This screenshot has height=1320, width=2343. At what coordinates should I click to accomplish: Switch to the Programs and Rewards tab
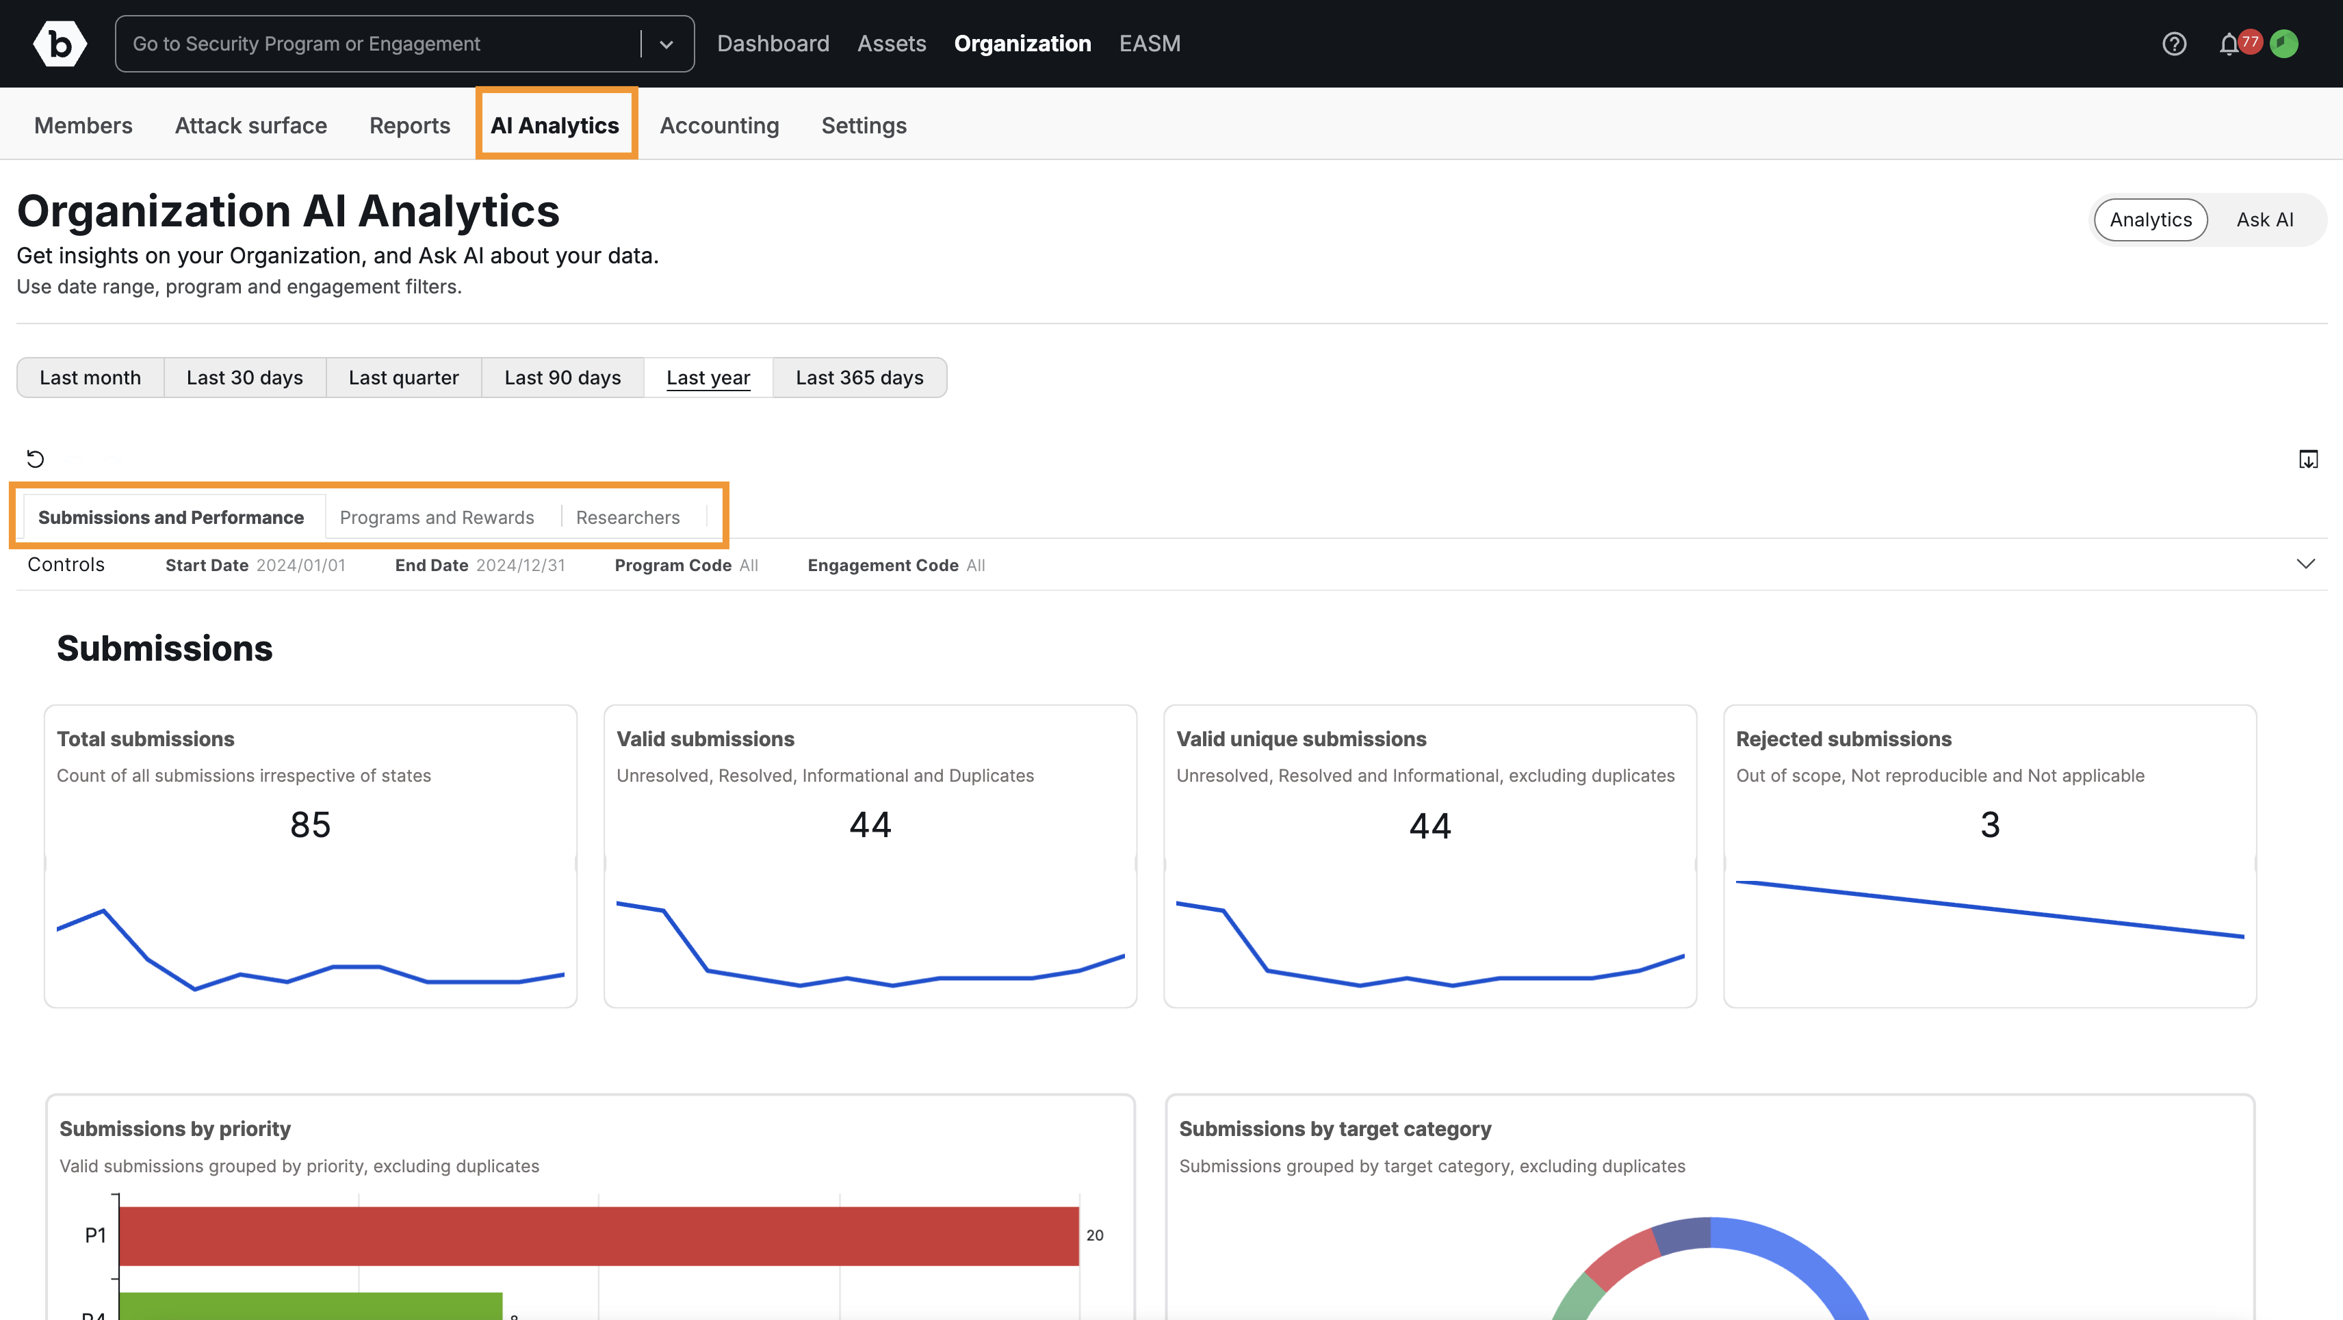(437, 516)
